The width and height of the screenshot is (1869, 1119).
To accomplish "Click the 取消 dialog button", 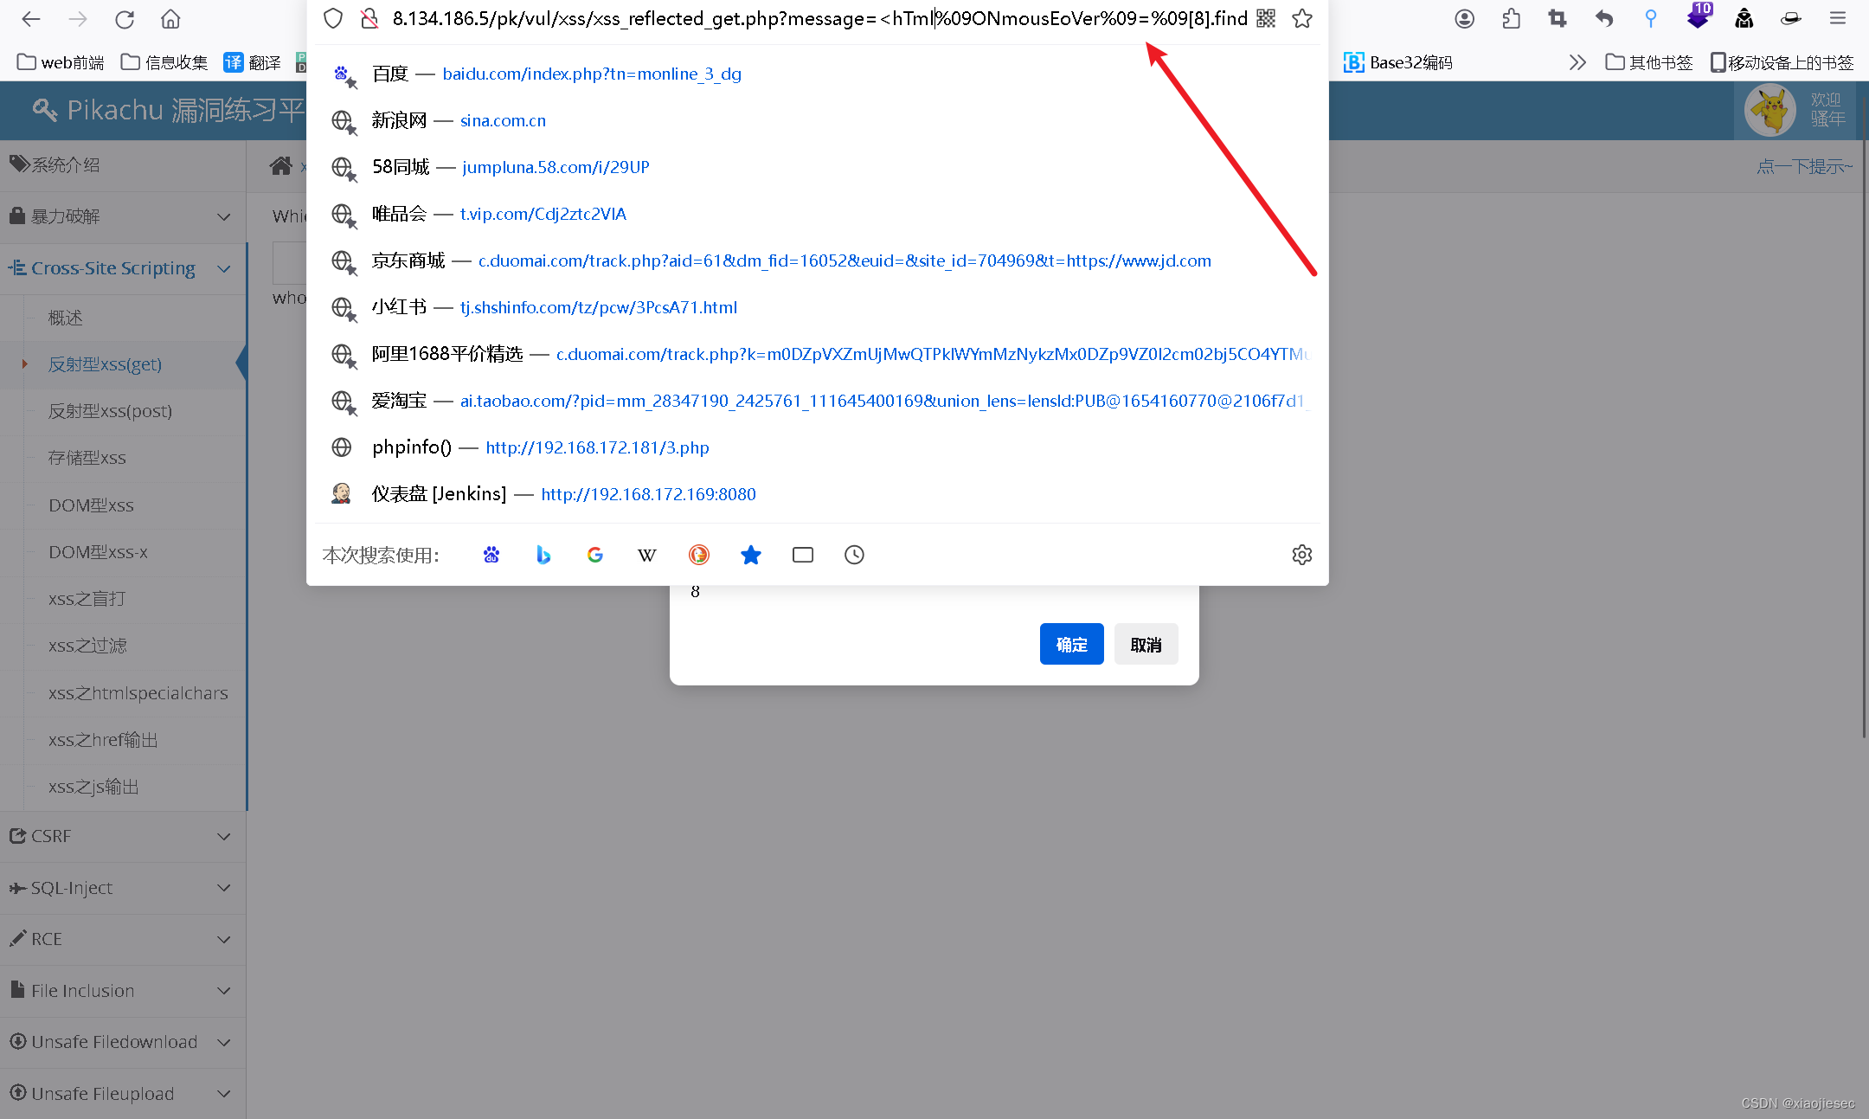I will click(1146, 645).
